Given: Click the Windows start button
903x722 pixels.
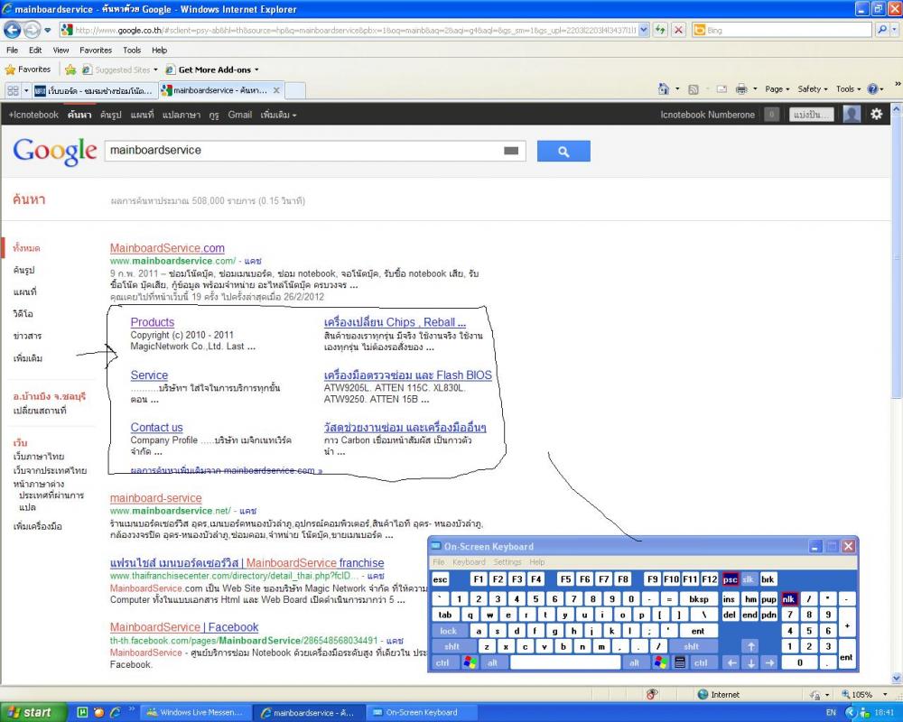Looking at the screenshot, I should (33, 712).
